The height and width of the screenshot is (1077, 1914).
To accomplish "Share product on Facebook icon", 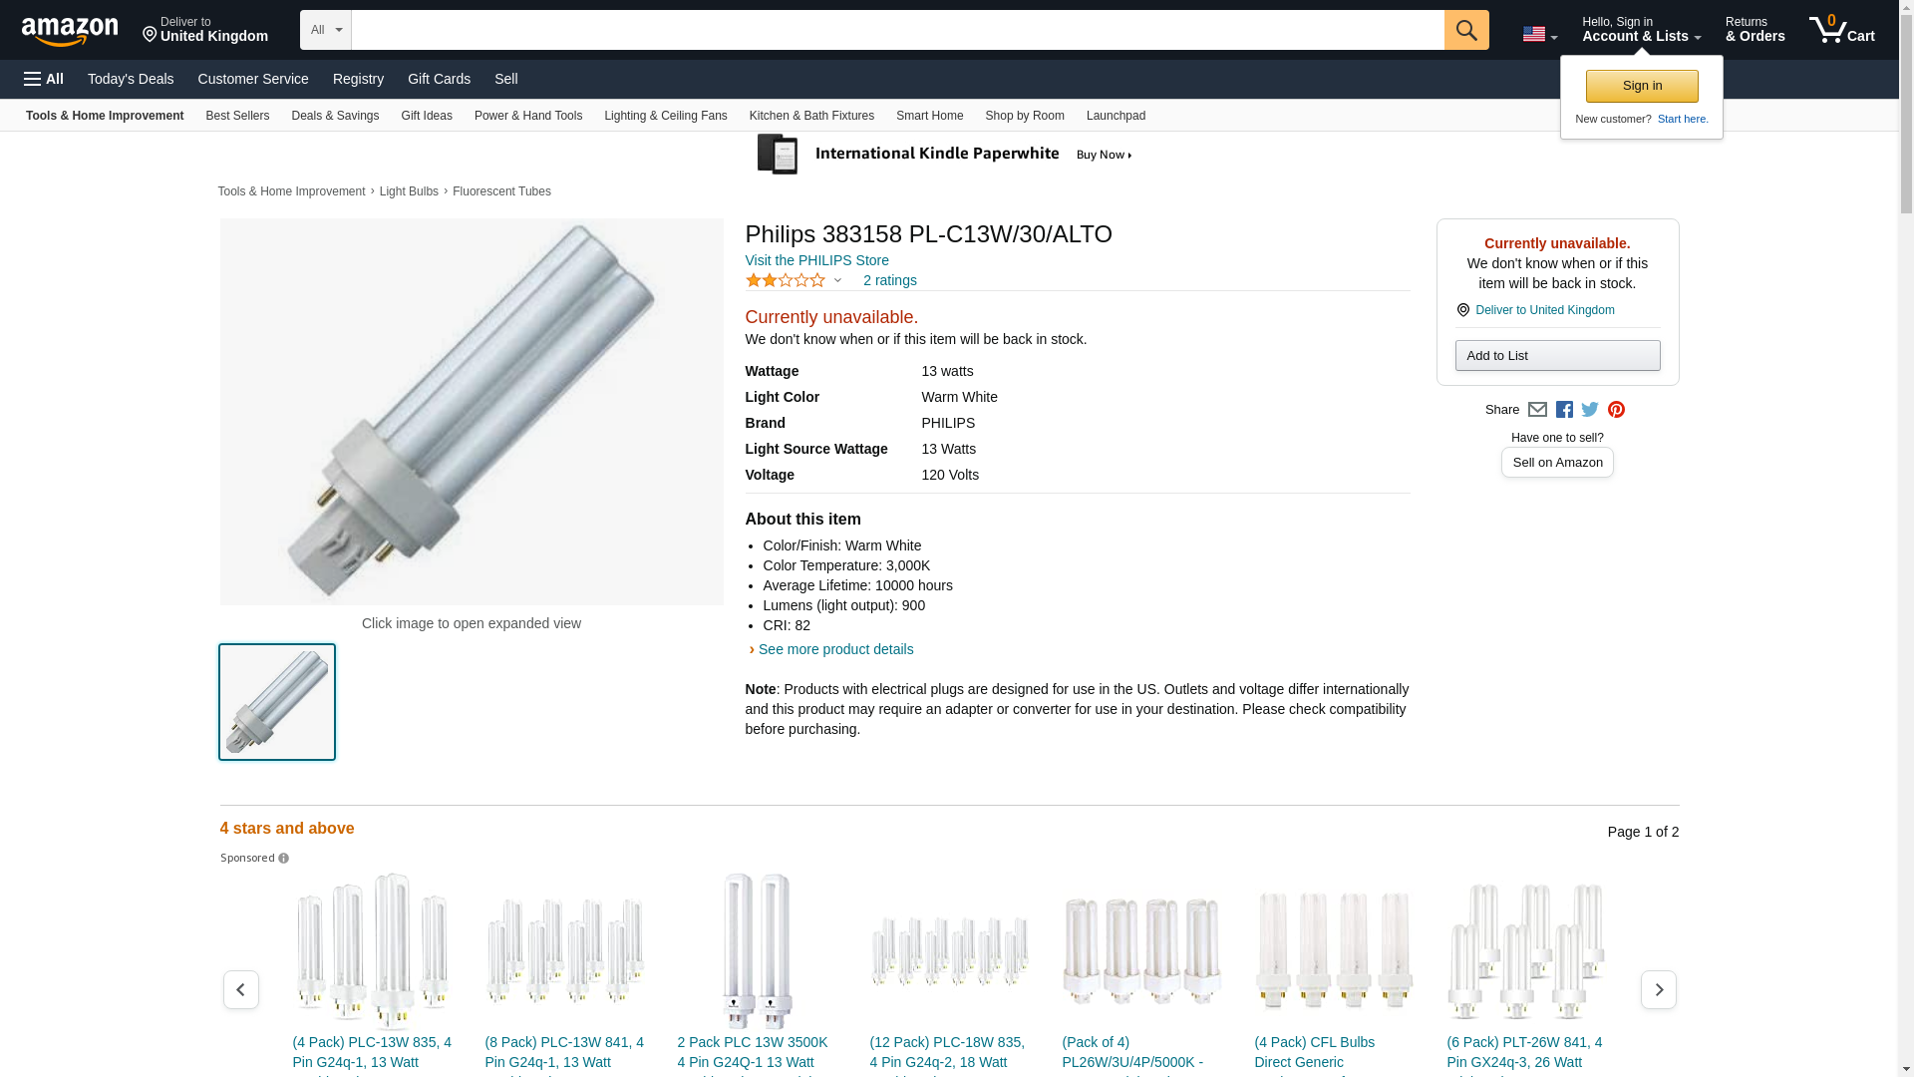I will [1564, 410].
